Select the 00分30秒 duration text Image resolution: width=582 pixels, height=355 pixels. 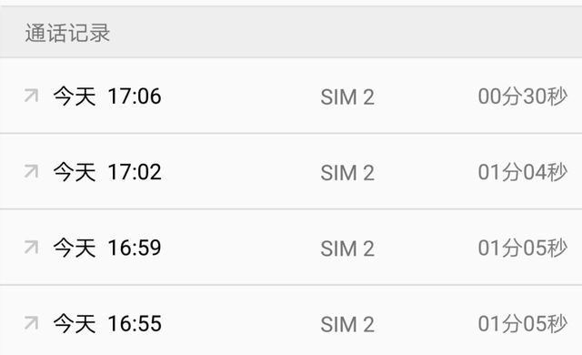pyautogui.click(x=523, y=96)
